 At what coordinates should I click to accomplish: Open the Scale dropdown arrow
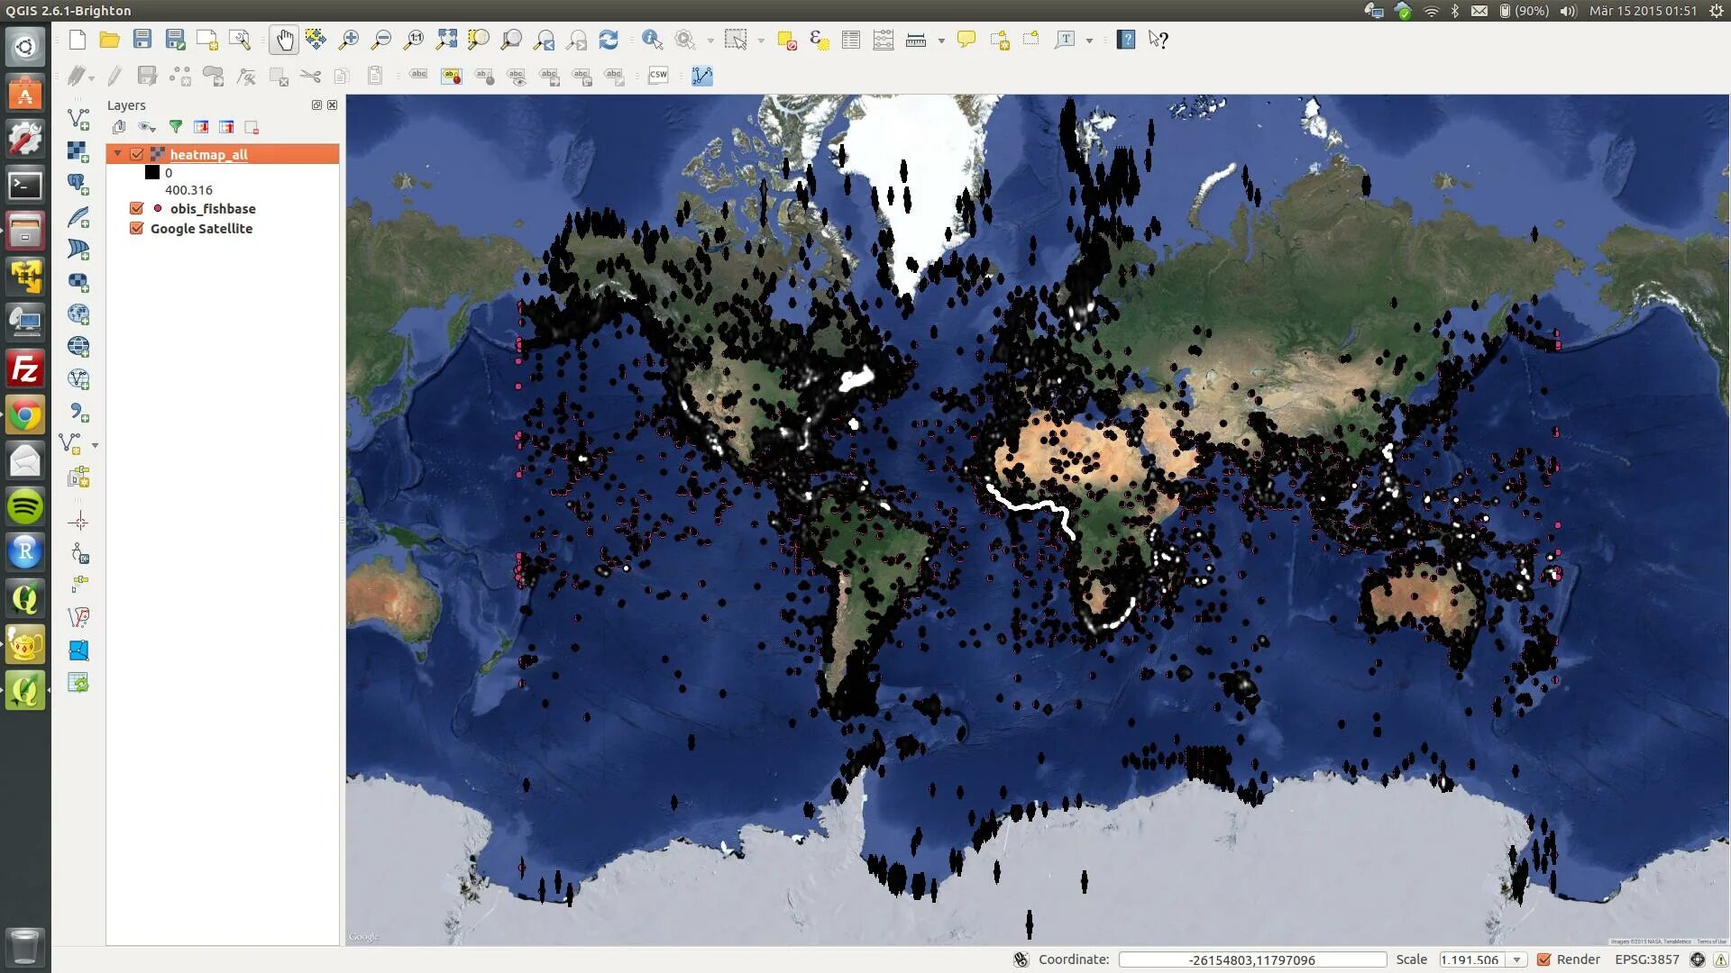point(1516,959)
